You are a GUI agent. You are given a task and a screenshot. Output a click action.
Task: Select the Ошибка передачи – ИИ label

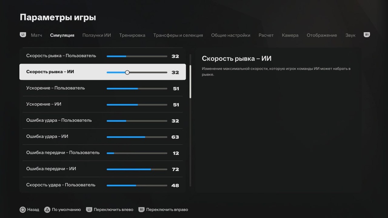tap(51, 169)
